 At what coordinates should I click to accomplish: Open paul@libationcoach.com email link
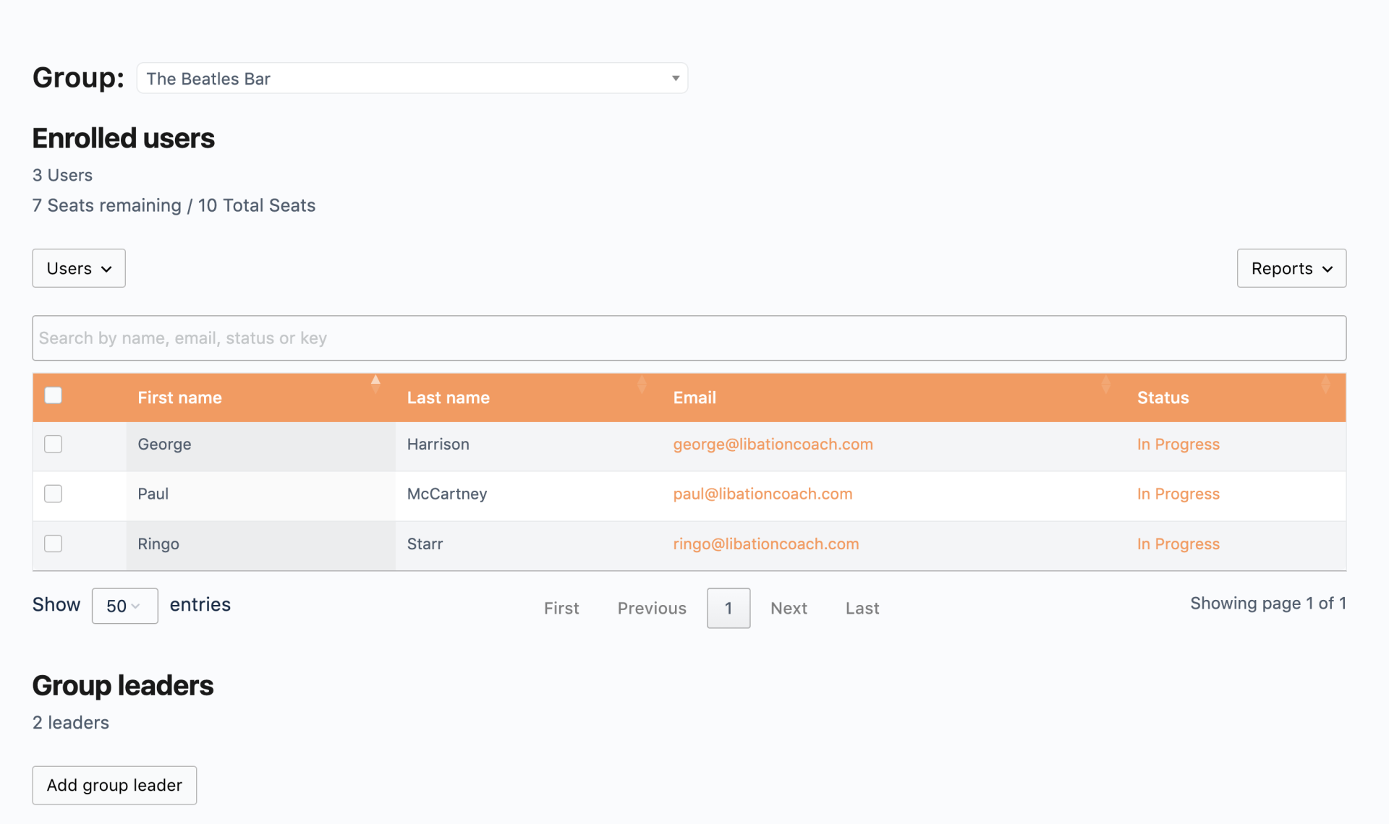pyautogui.click(x=763, y=494)
